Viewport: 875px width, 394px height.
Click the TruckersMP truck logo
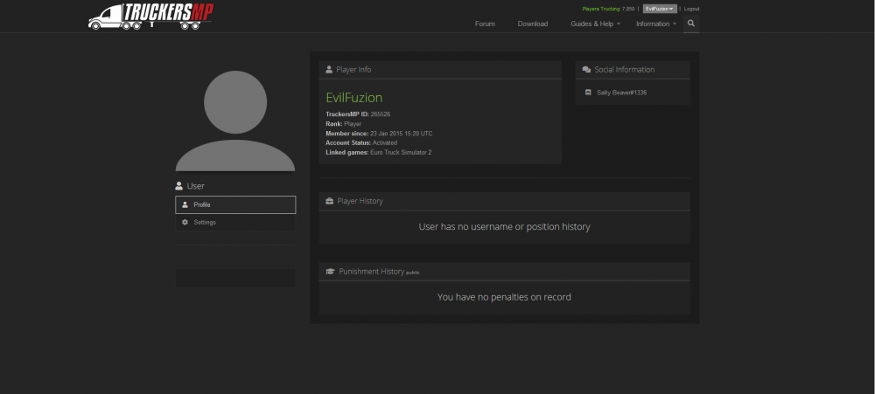[150, 16]
